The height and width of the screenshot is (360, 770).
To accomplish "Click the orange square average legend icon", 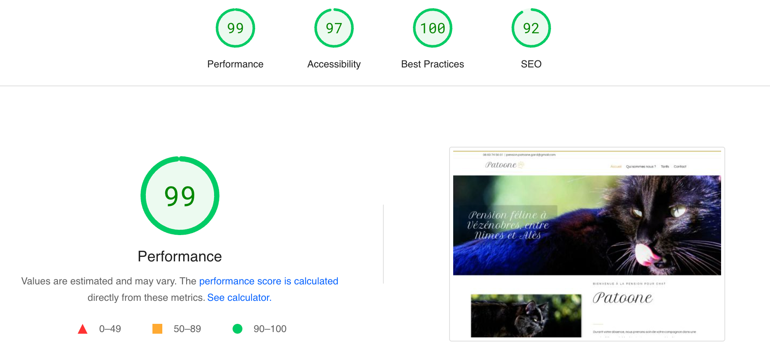I will coord(157,329).
